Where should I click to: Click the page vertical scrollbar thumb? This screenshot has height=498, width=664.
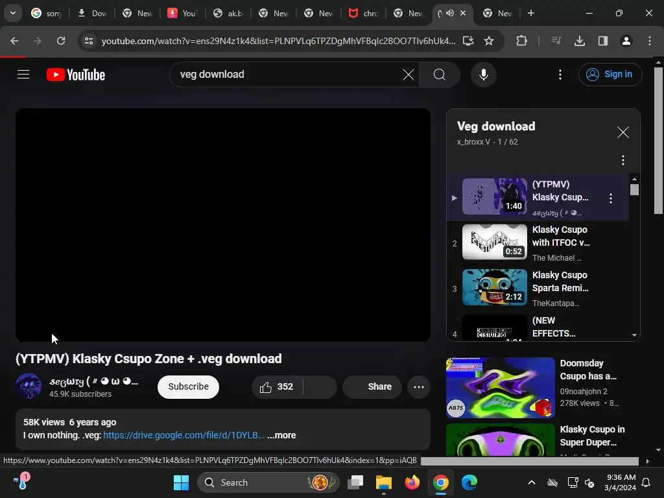click(x=658, y=141)
